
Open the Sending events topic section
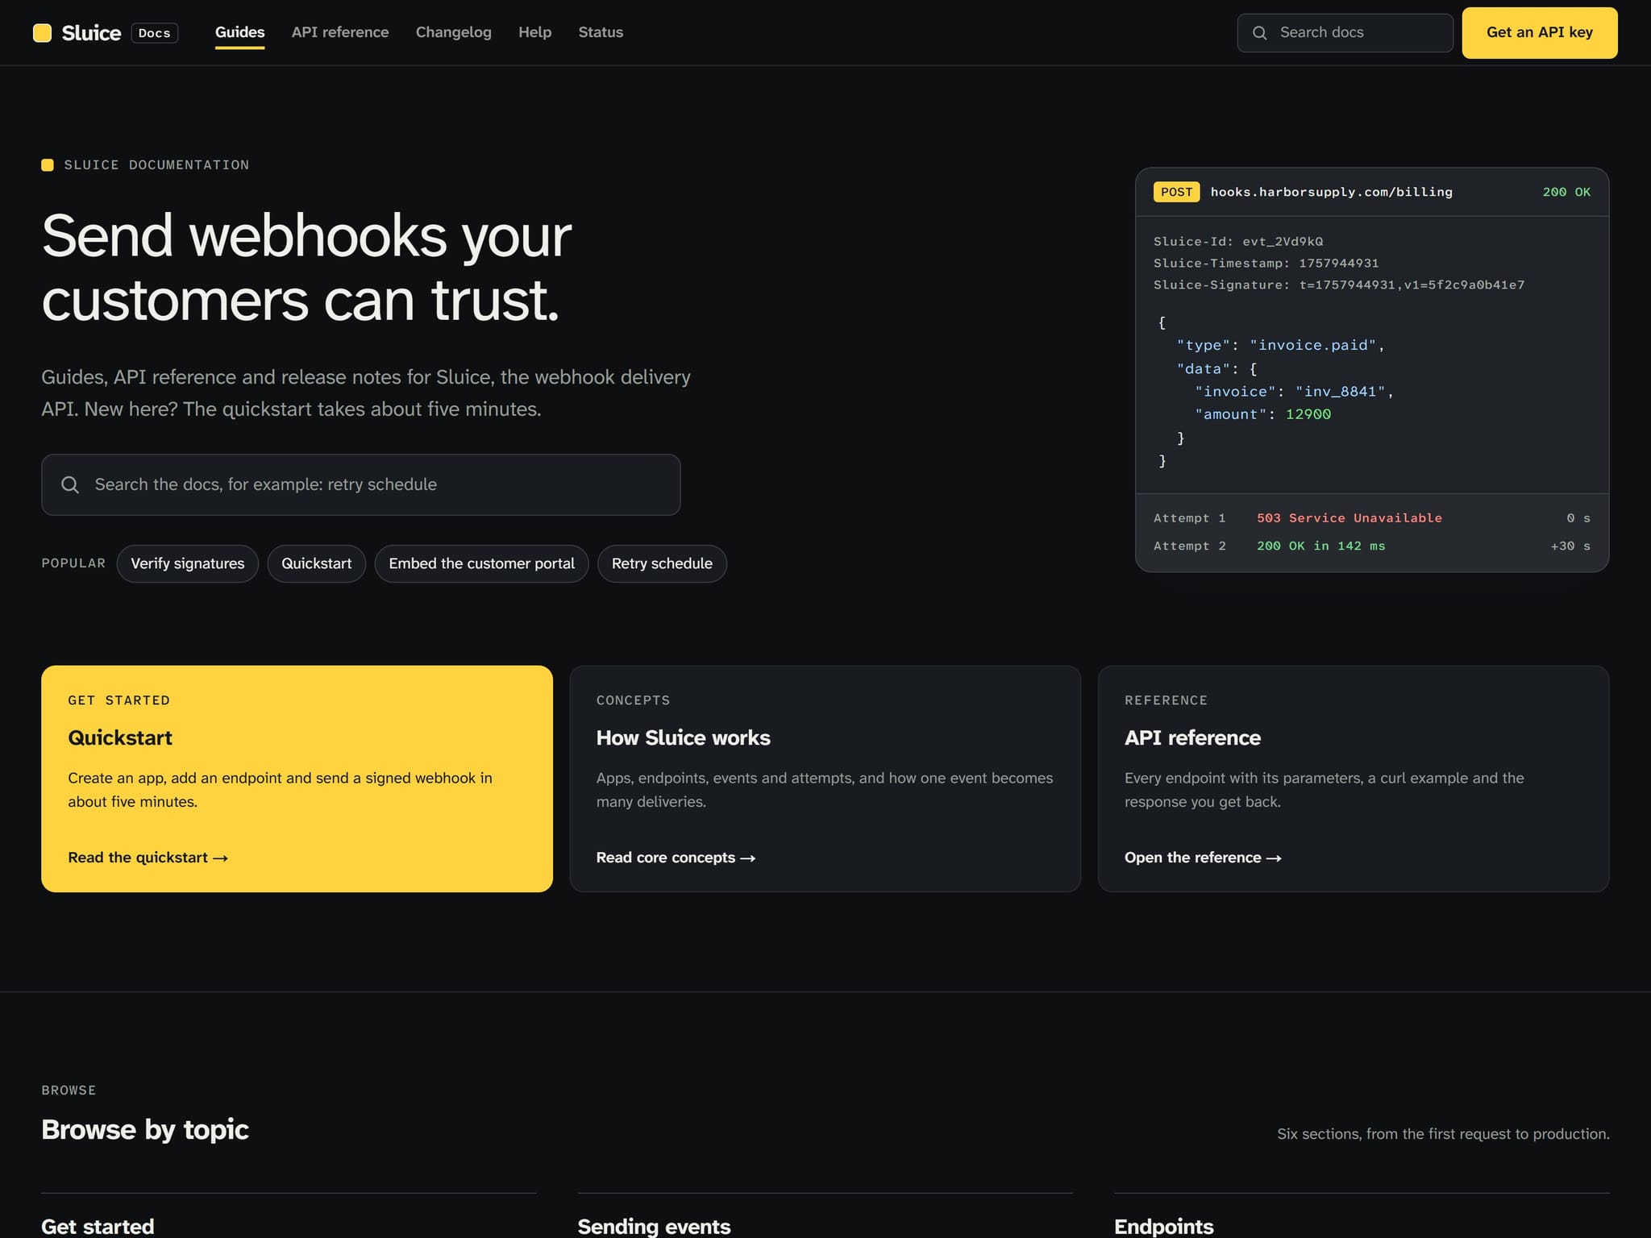(654, 1226)
